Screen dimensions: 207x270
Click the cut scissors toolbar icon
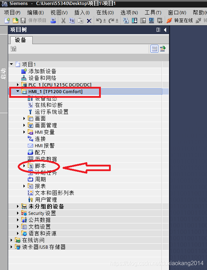point(64,21)
